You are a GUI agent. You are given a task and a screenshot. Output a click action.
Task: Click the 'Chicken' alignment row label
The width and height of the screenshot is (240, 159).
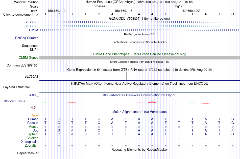point(32,138)
